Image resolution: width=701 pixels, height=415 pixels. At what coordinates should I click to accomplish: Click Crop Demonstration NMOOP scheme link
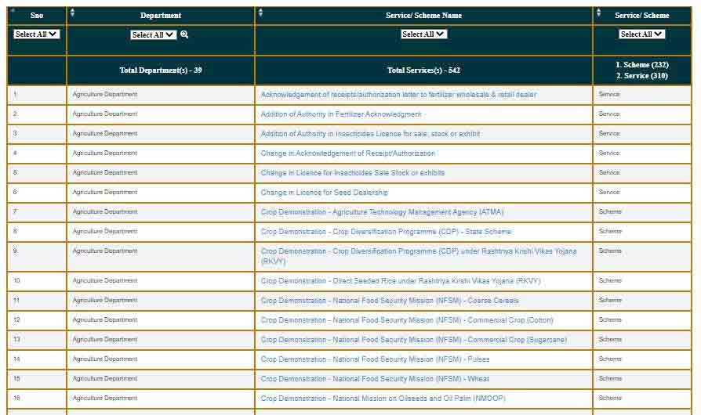383,399
